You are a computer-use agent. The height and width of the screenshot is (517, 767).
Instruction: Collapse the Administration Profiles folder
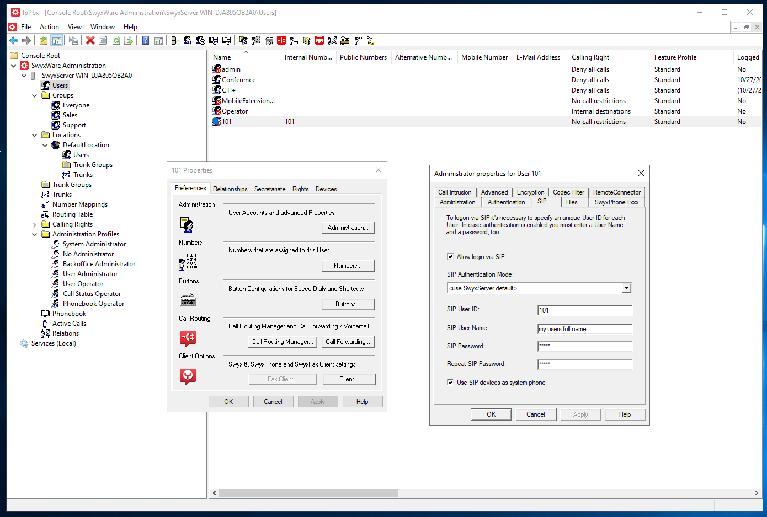pos(34,234)
